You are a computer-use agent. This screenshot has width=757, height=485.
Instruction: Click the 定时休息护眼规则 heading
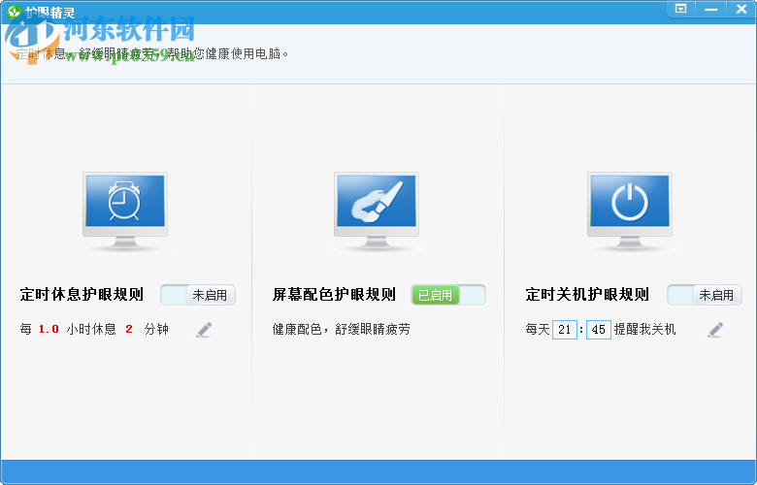tap(82, 294)
